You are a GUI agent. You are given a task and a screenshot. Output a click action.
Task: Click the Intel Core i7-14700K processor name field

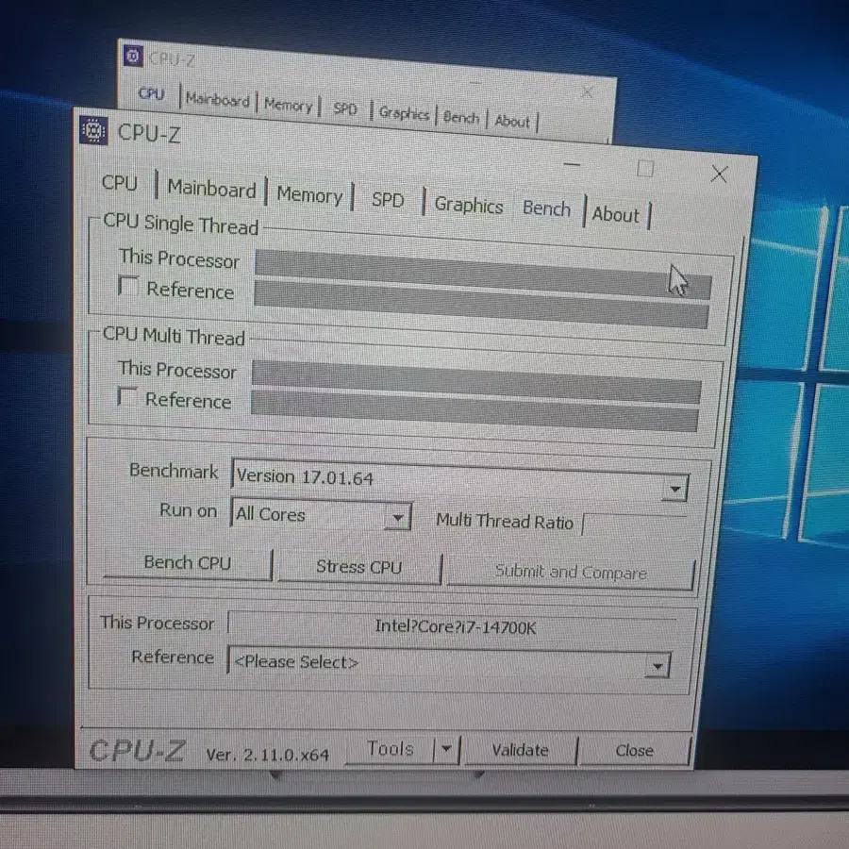(x=452, y=626)
